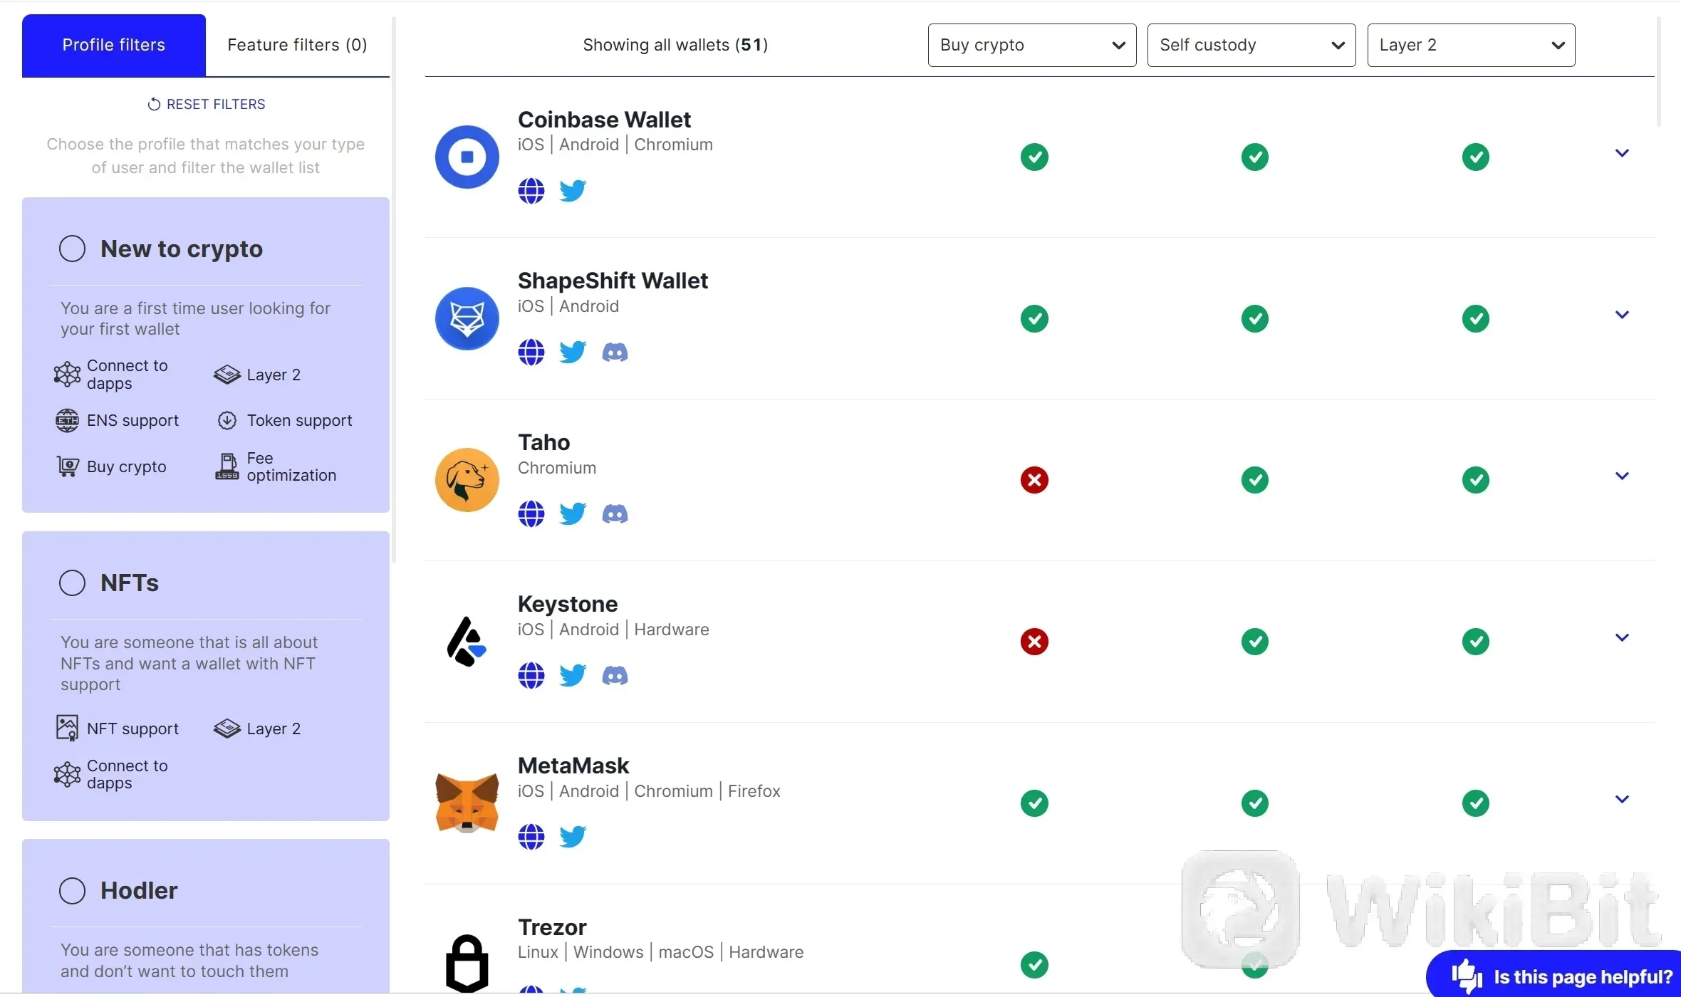Click the Buy crypto cart icon in New to crypto
The image size is (1681, 997).
(68, 467)
